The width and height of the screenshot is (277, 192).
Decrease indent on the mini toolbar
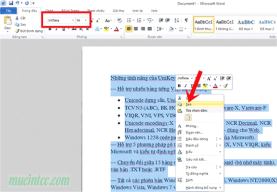222,78
